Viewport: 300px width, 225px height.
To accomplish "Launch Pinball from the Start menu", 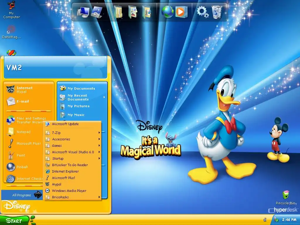I will click(x=24, y=167).
